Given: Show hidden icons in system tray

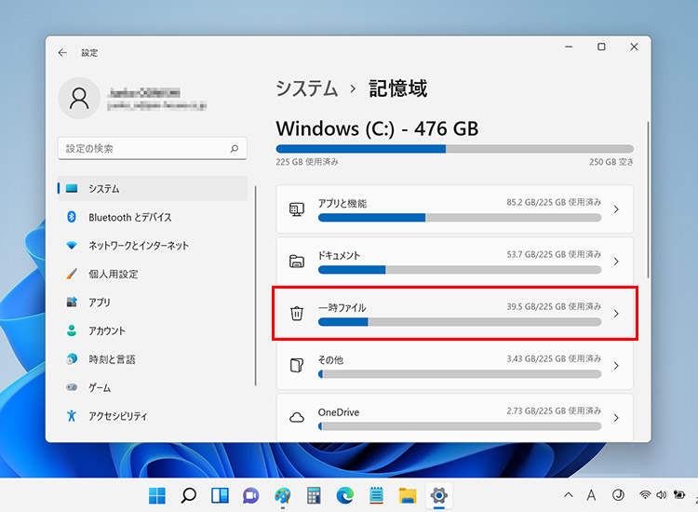Looking at the screenshot, I should 569,495.
